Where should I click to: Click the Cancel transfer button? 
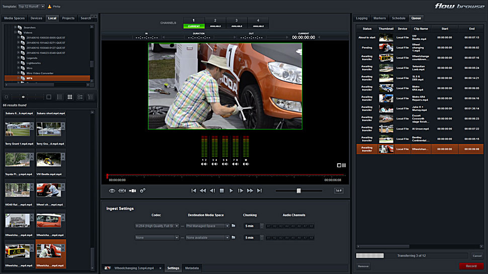[477, 256]
